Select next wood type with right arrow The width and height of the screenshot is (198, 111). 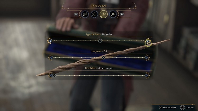148,41
